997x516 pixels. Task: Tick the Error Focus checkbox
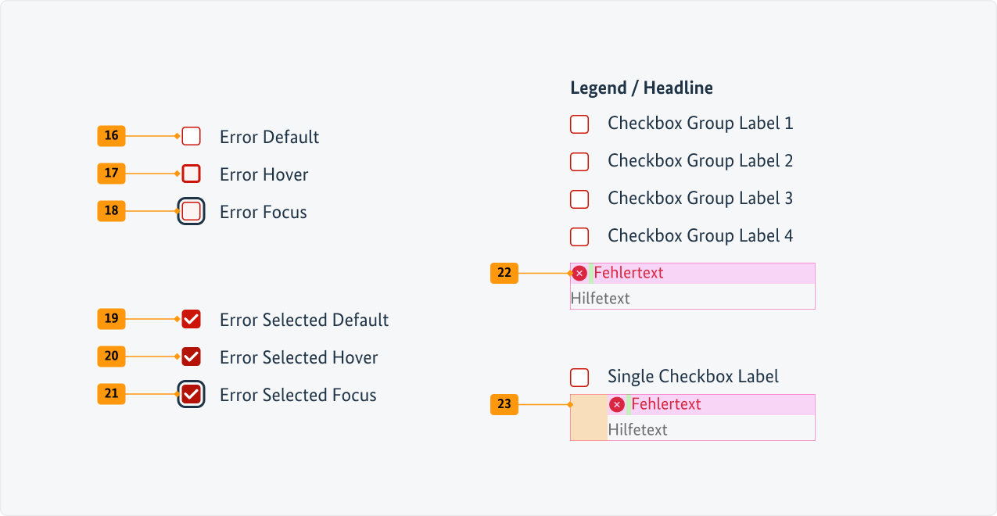pyautogui.click(x=192, y=211)
